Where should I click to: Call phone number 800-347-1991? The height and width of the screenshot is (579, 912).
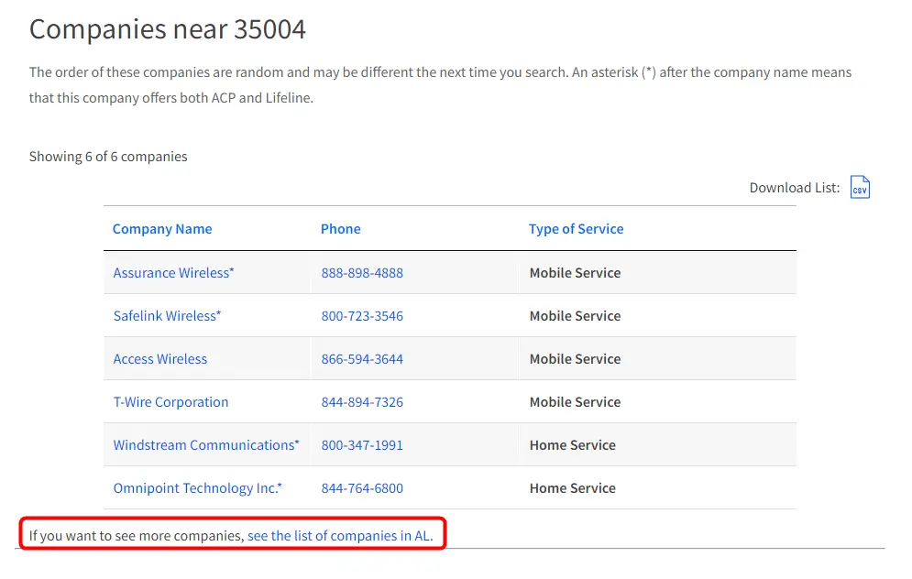tap(362, 444)
